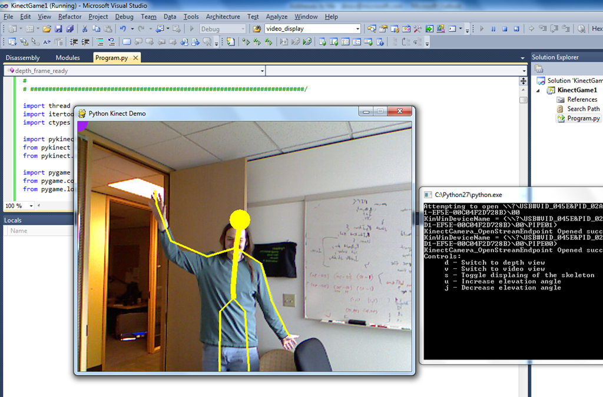Click the Cut scissors icon
603x397 pixels.
[85, 29]
